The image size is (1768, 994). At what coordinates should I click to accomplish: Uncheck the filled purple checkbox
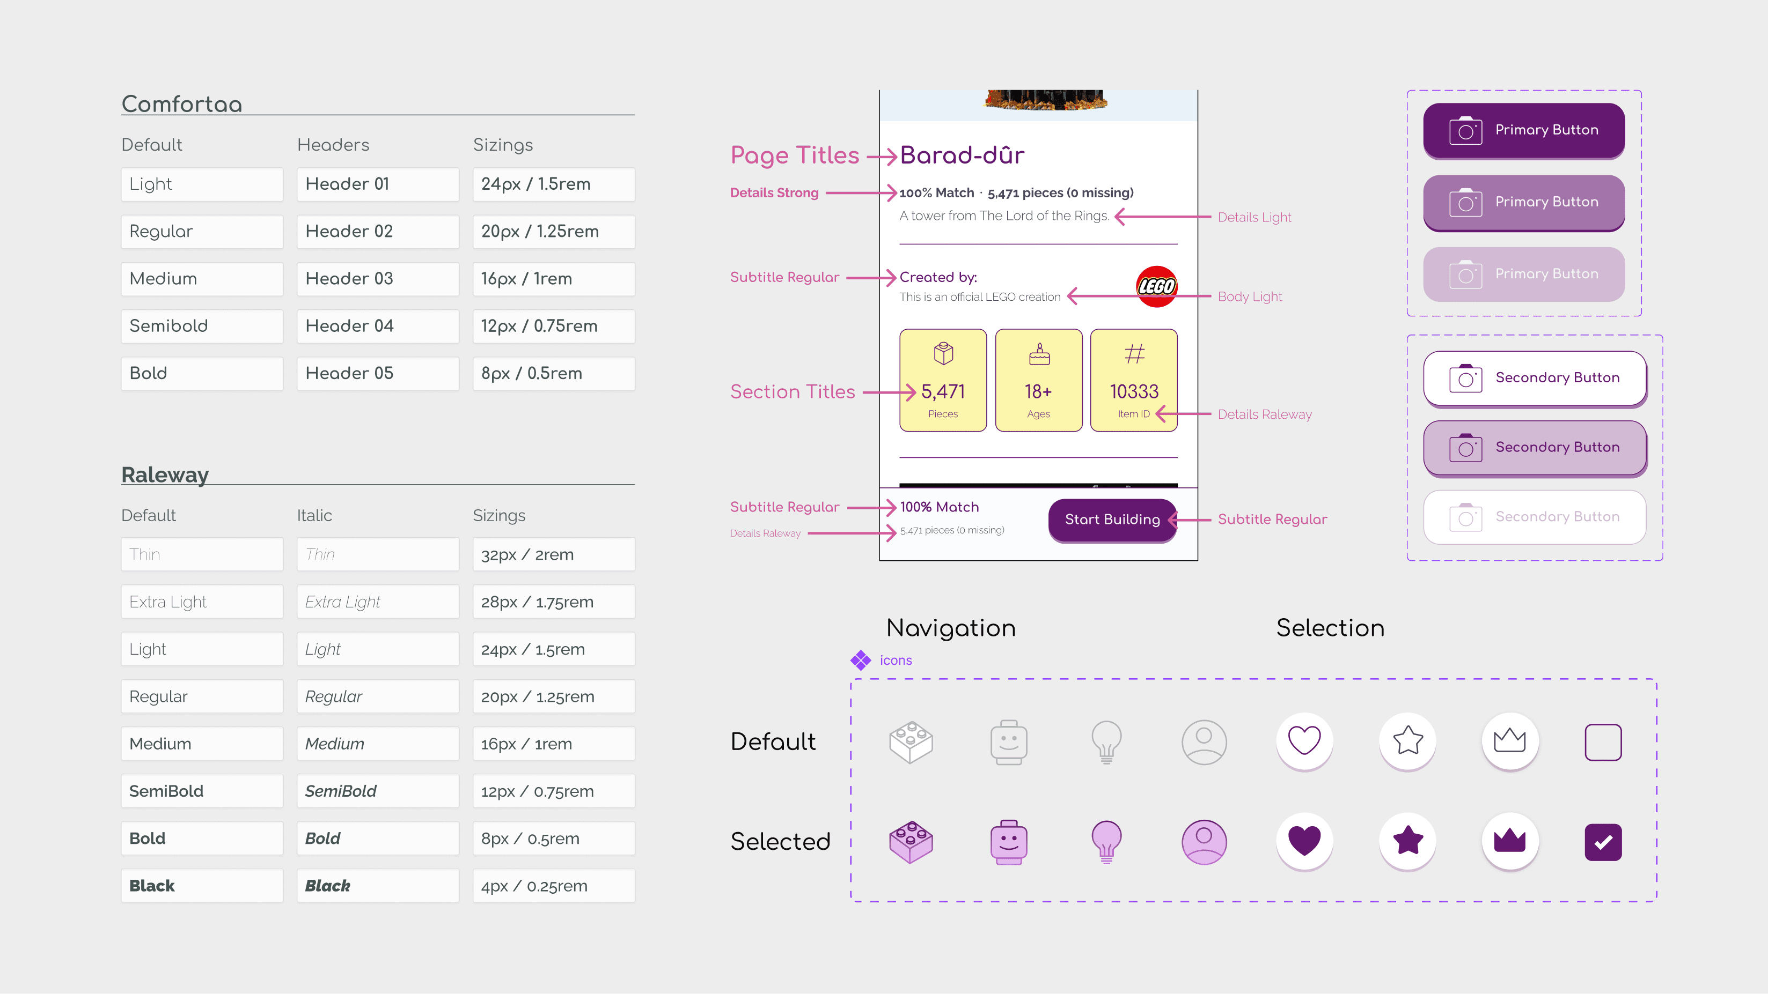[x=1603, y=842]
